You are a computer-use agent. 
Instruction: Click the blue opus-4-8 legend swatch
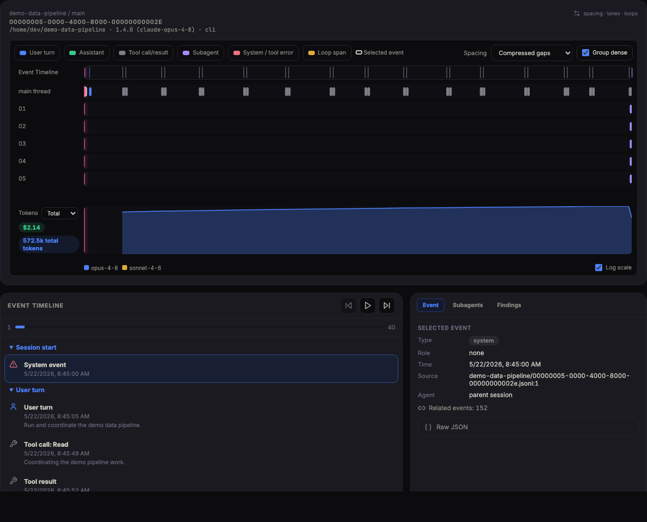click(x=86, y=268)
